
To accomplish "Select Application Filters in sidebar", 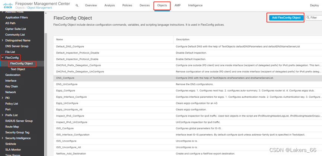I will [x=16, y=17].
